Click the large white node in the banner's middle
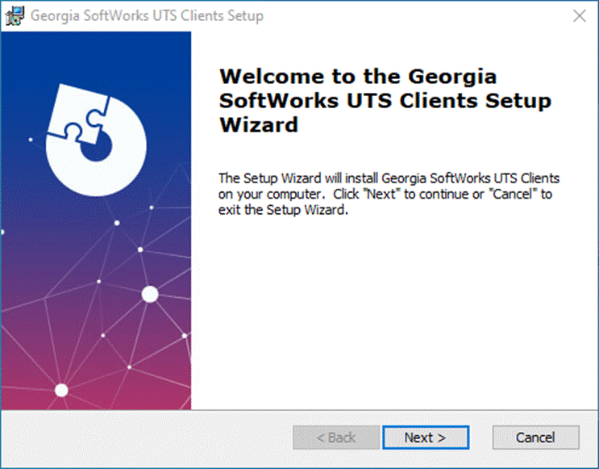 click(150, 294)
